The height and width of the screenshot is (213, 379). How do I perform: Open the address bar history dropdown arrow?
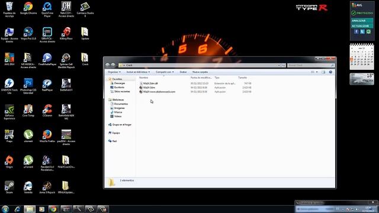(x=279, y=65)
